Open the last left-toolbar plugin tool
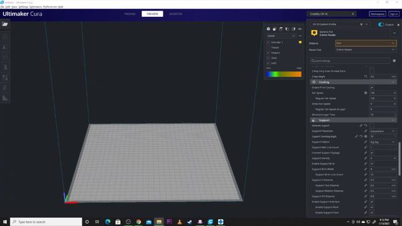 [x=4, y=98]
